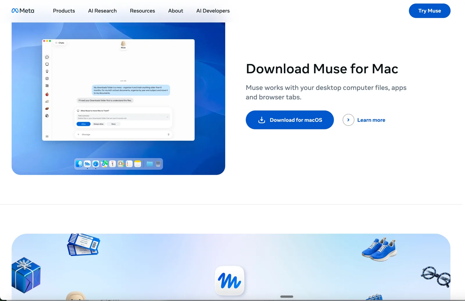
Task: Click the Try Muse button
Action: (x=430, y=11)
